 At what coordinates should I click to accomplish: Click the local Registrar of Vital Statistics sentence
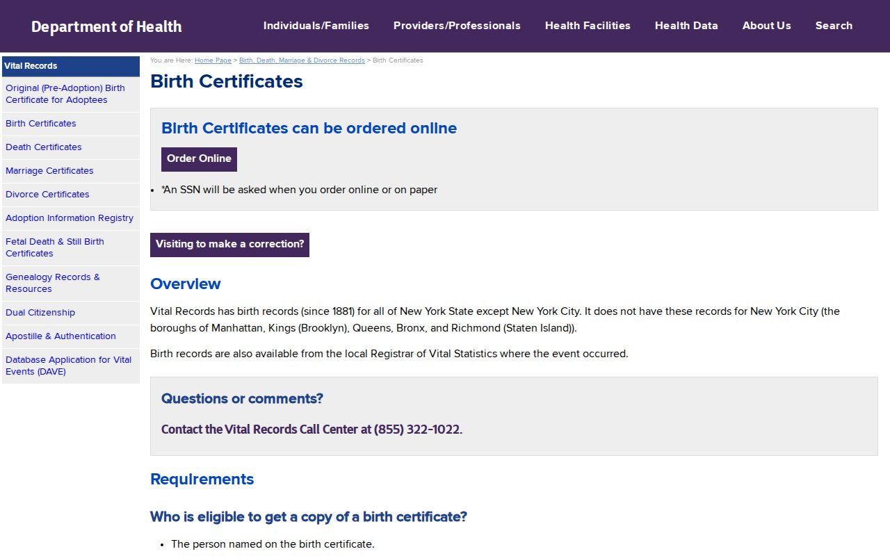(x=389, y=354)
